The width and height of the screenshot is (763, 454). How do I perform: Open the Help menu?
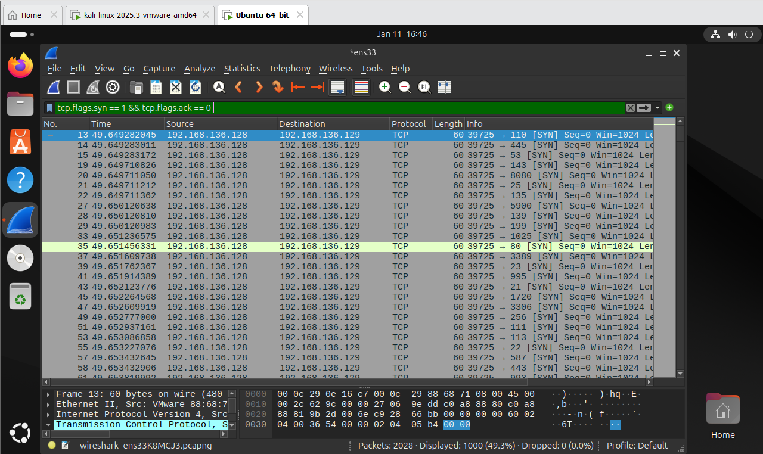(400, 69)
